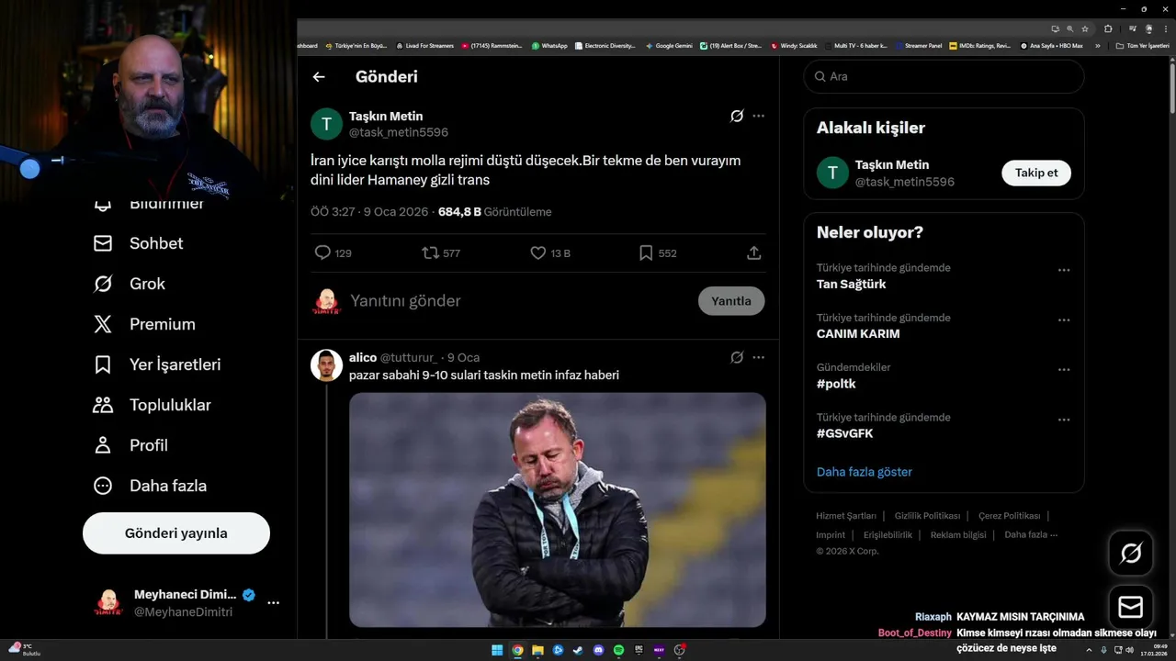Focus the Ara search field

click(x=944, y=76)
